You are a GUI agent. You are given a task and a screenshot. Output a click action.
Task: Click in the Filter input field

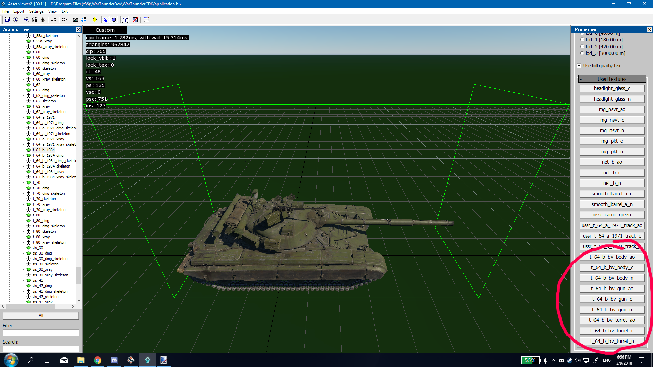point(41,333)
